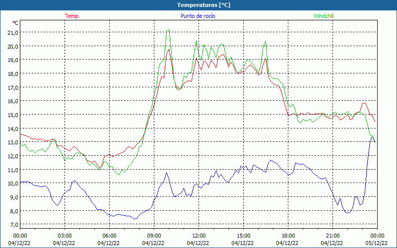Click the 20,0 y-axis value
Screen dimensions: 397x248
pyautogui.click(x=13, y=46)
